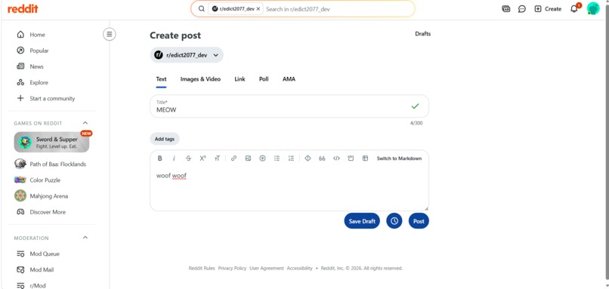Apply heading text size formatting
The image size is (609, 289).
coord(217,158)
